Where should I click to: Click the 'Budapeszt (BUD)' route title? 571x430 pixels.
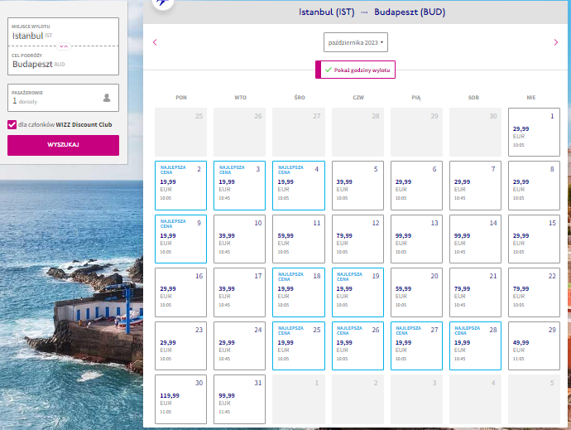coord(410,12)
